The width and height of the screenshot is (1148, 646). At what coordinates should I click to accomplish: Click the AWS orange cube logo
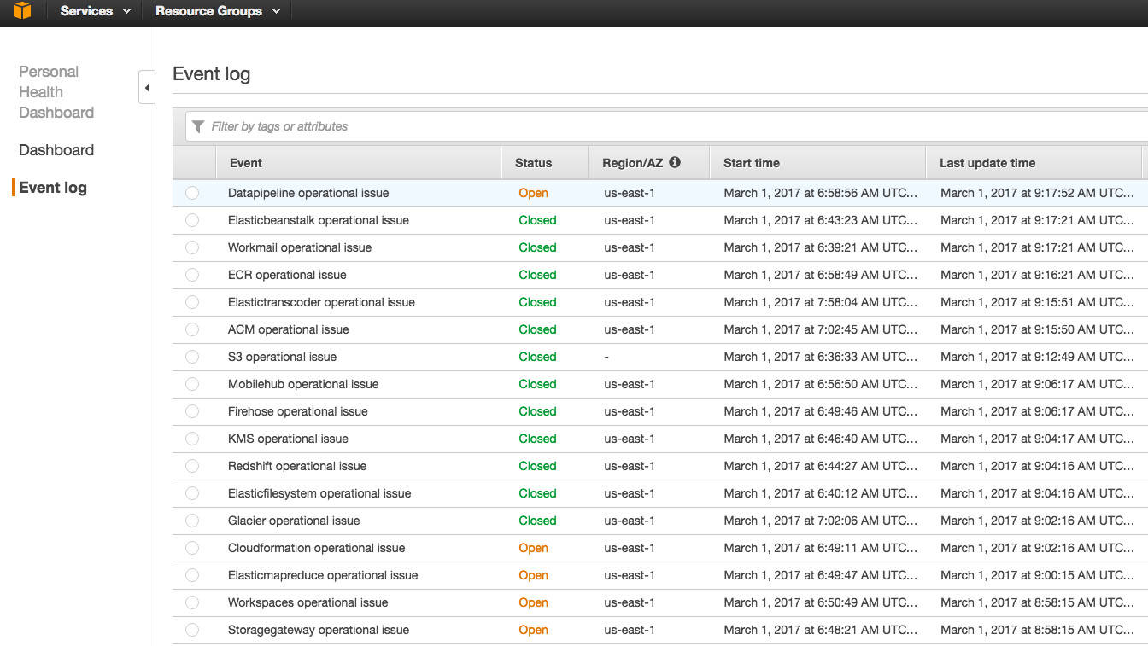point(22,11)
